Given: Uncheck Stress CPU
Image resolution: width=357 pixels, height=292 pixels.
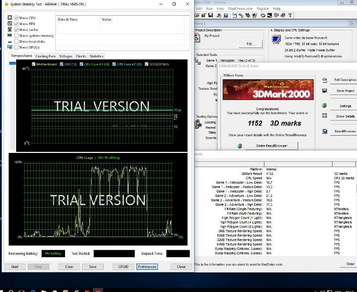Looking at the screenshot, I should [x=17, y=18].
